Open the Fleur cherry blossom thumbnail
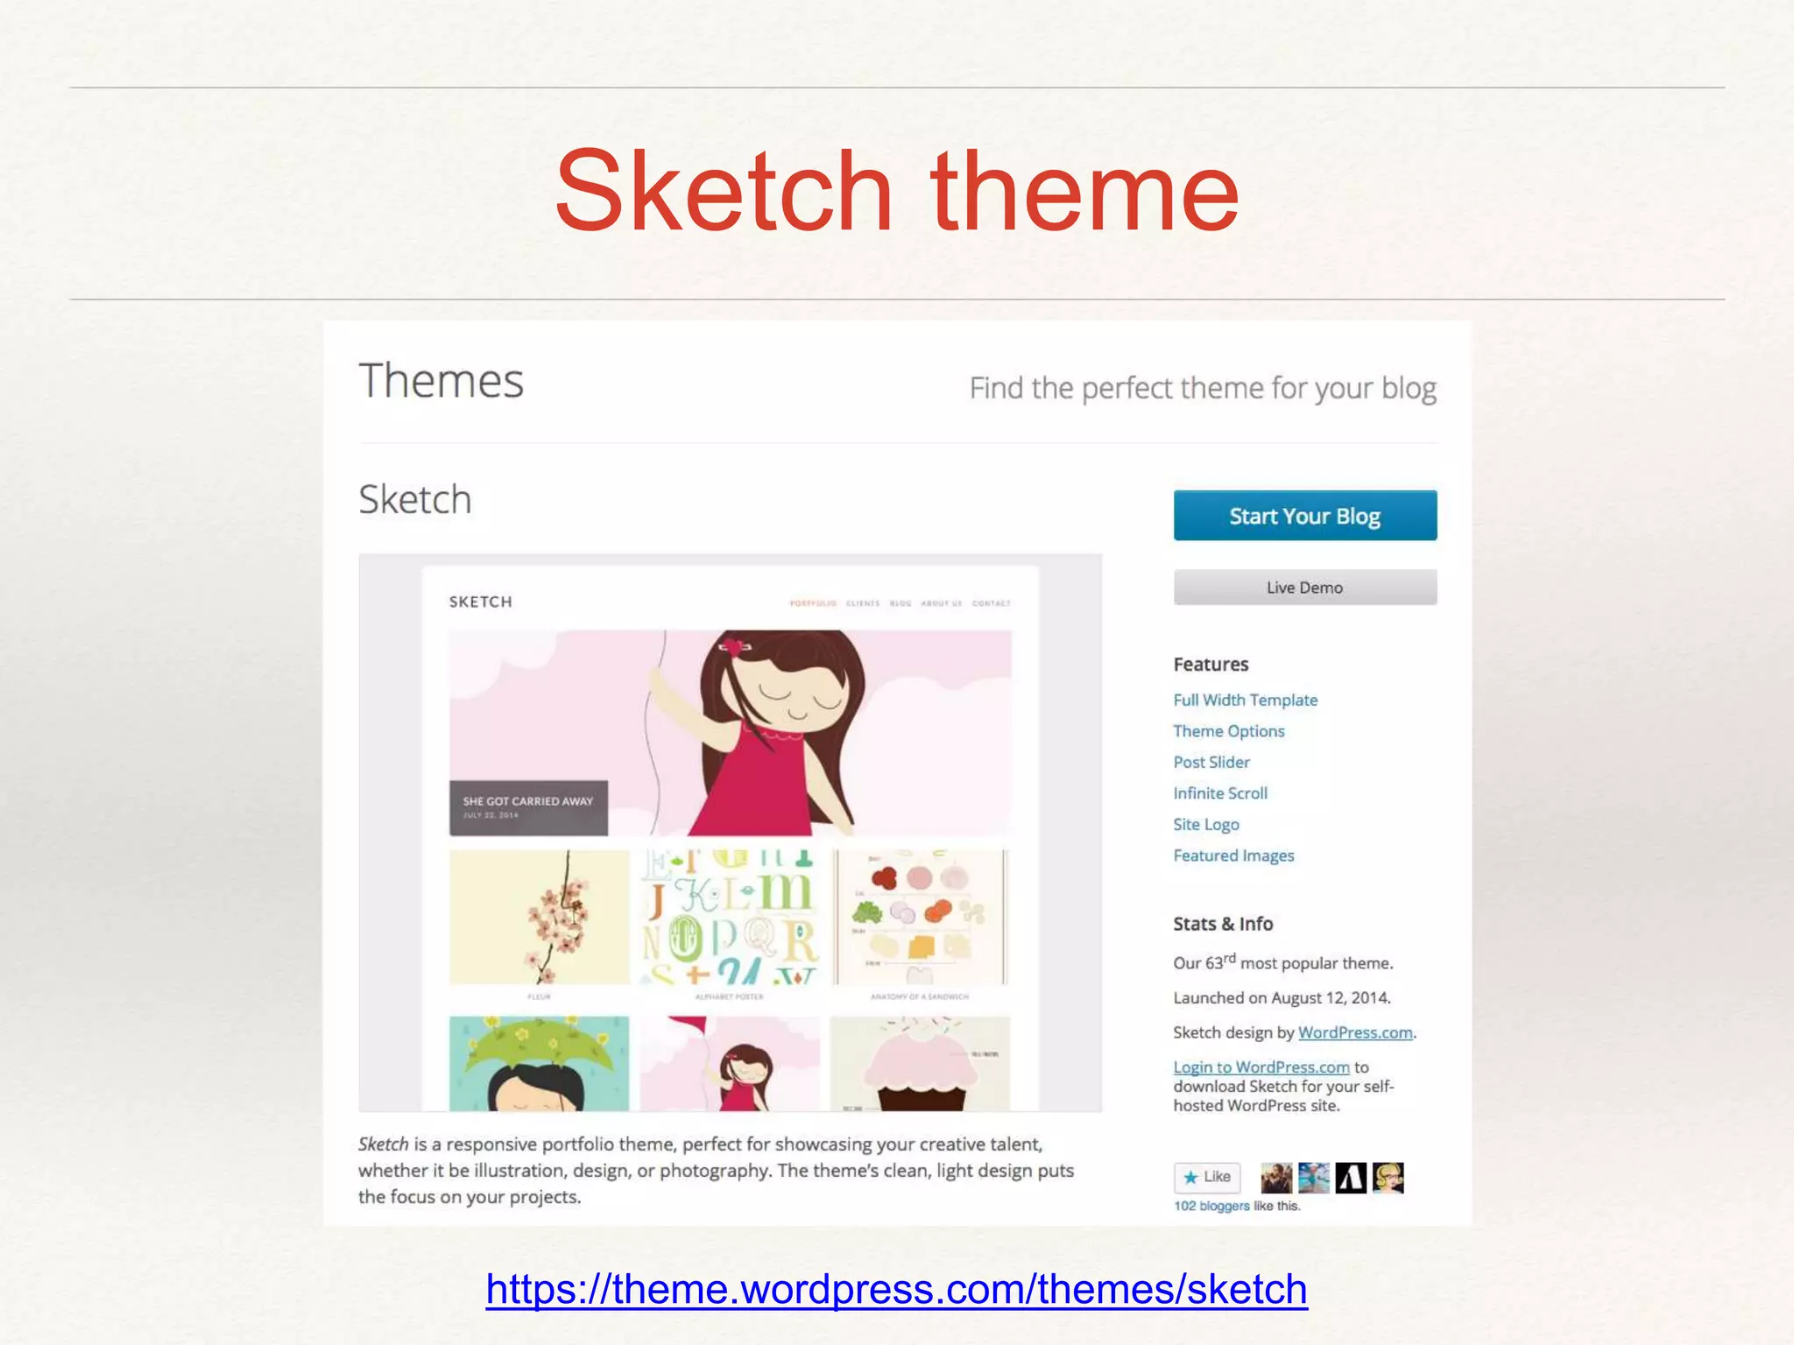This screenshot has height=1345, width=1794. [539, 917]
